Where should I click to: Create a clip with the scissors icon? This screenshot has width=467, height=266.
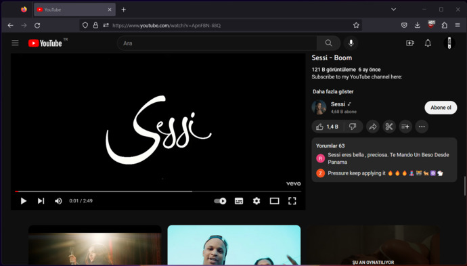(389, 127)
